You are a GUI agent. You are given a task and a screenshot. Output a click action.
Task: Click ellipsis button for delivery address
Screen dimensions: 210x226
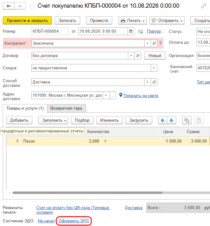click(113, 95)
